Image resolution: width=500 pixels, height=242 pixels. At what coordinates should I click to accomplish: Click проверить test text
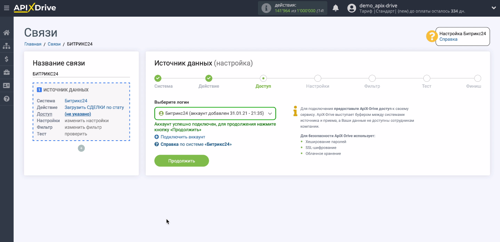click(76, 134)
